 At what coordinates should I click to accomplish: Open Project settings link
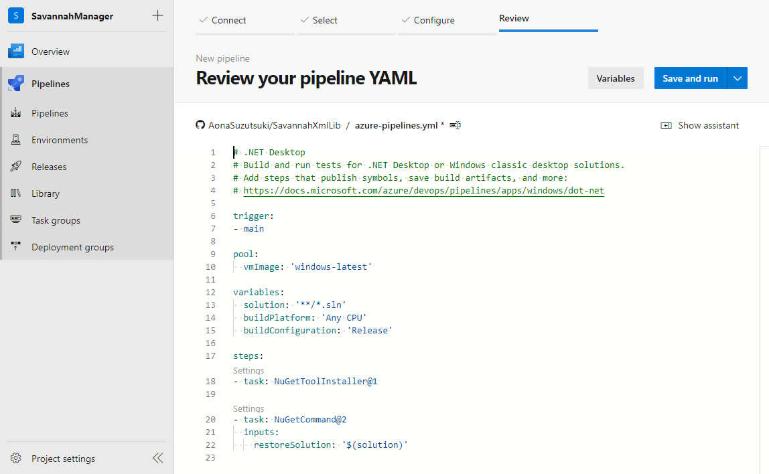[x=63, y=459]
